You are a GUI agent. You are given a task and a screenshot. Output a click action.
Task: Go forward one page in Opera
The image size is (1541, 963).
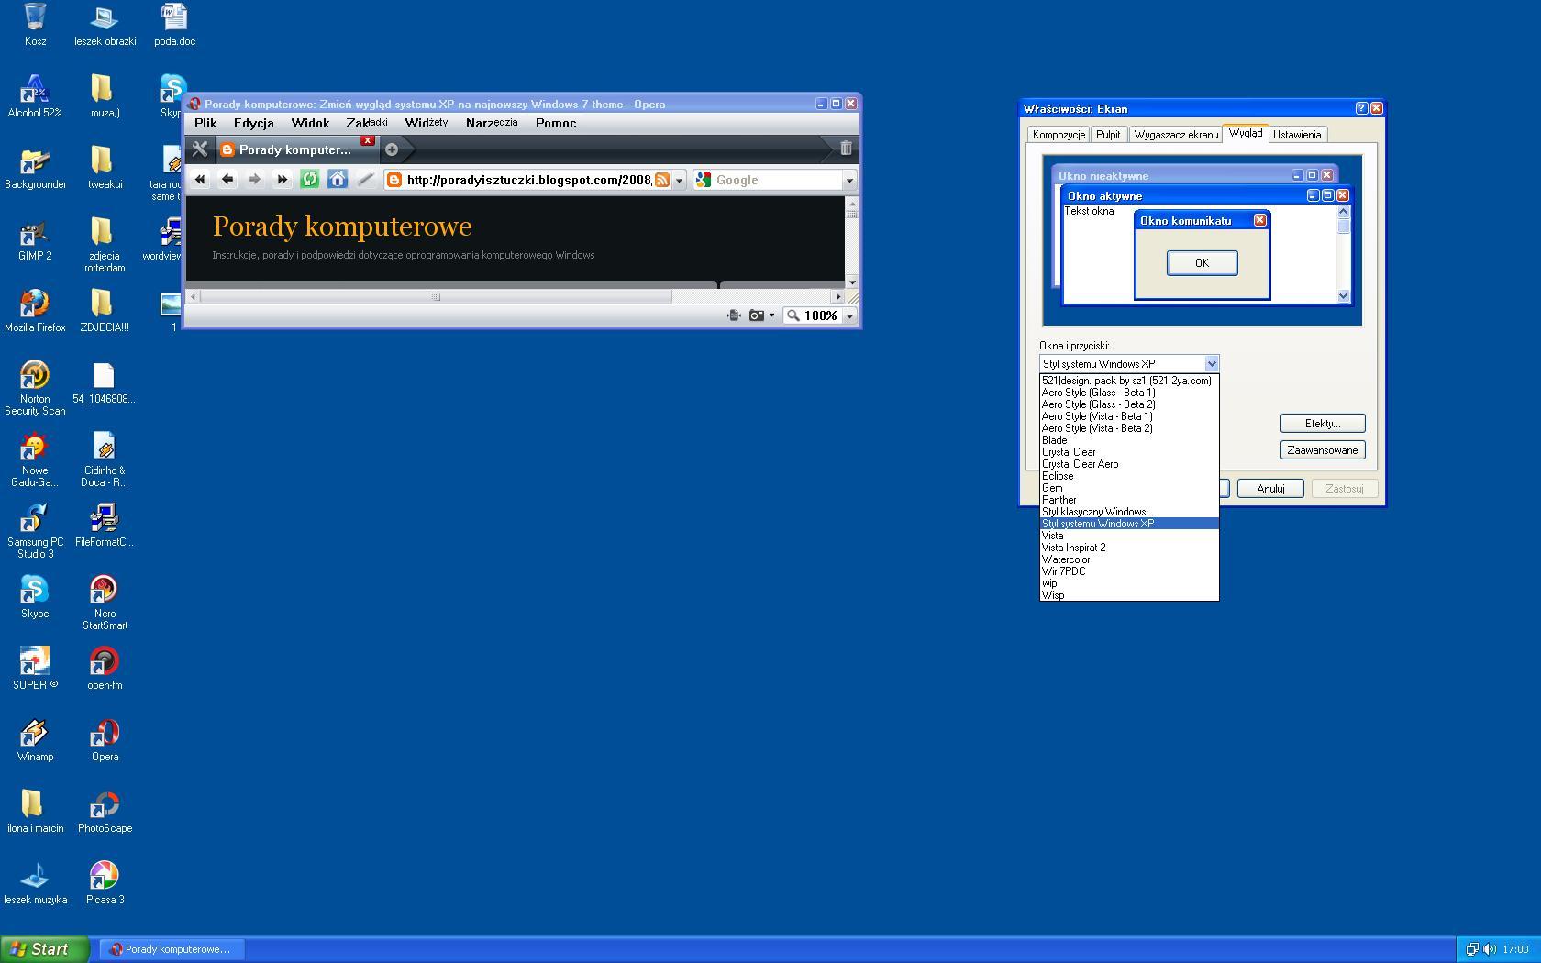point(255,180)
